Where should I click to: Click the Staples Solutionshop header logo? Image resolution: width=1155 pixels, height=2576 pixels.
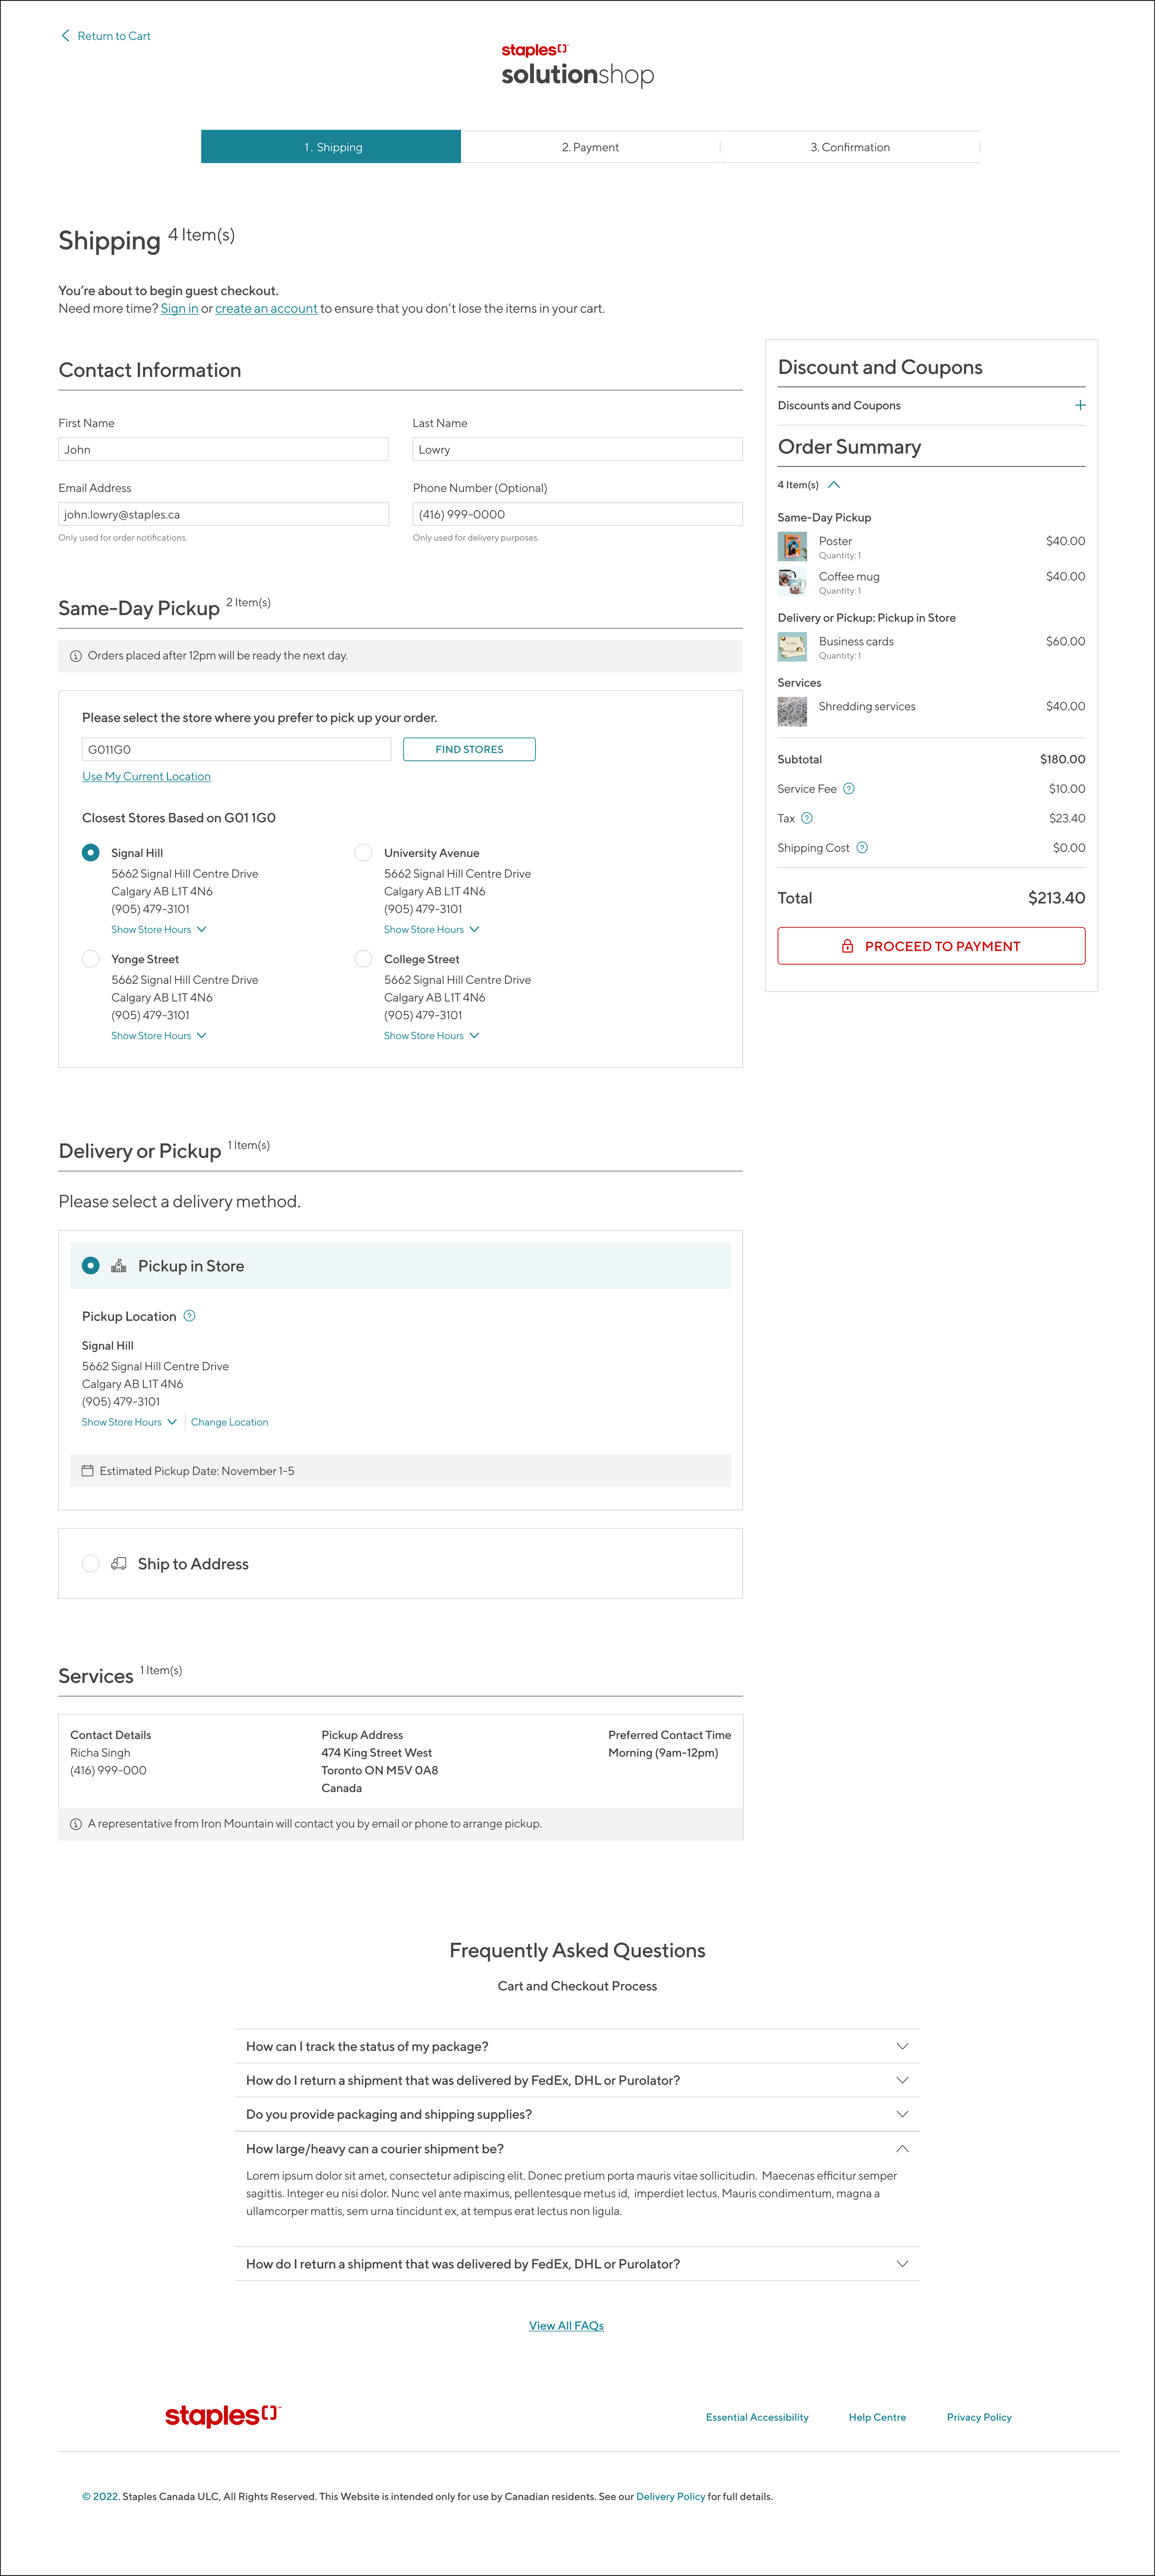coord(577,66)
